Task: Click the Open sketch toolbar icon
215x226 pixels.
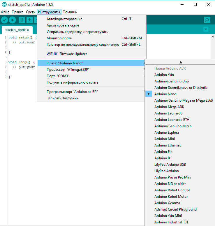Action: point(29,20)
